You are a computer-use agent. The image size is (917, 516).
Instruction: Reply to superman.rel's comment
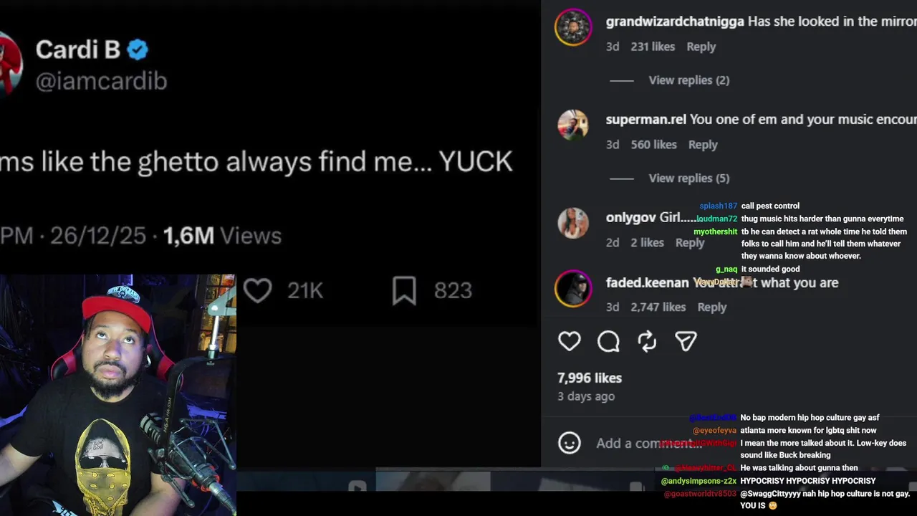tap(702, 145)
